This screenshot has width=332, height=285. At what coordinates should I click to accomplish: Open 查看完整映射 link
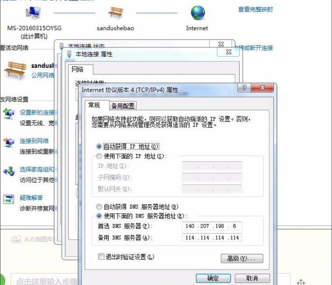pyautogui.click(x=255, y=9)
